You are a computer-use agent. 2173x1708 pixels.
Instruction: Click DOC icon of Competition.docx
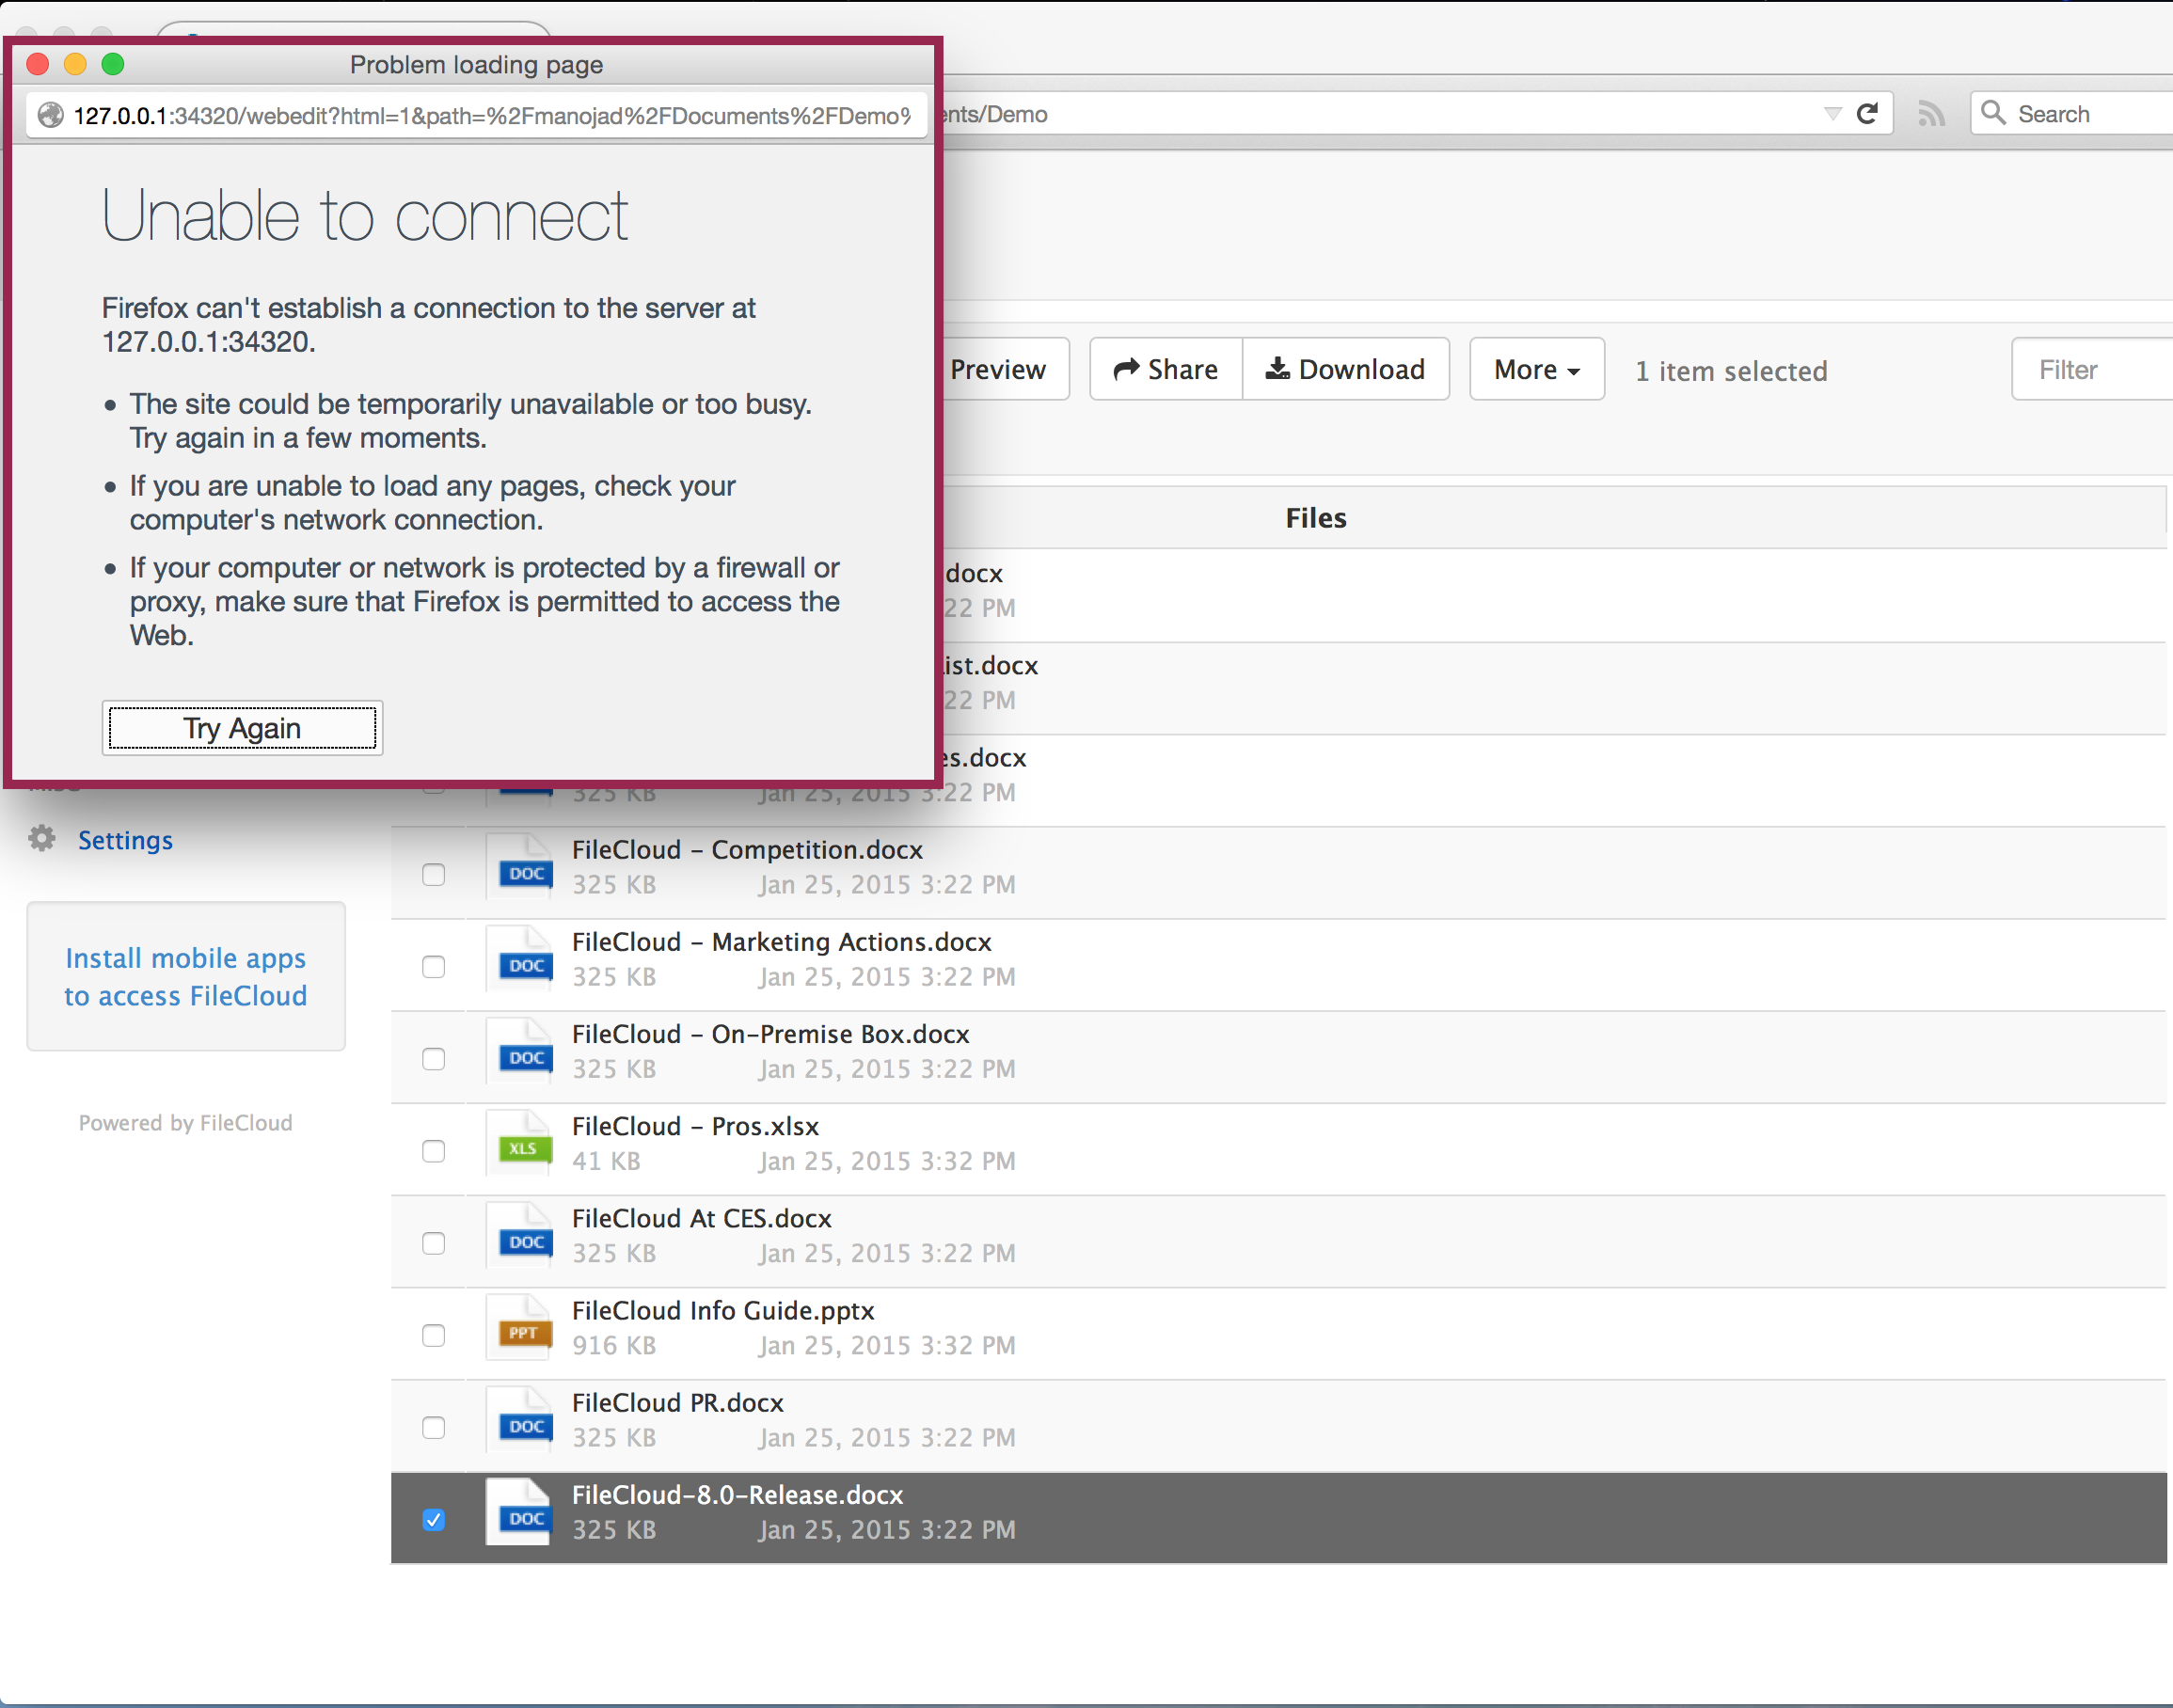coord(520,867)
